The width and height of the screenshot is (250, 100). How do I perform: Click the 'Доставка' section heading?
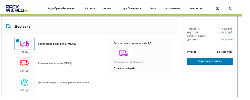tap(22, 27)
